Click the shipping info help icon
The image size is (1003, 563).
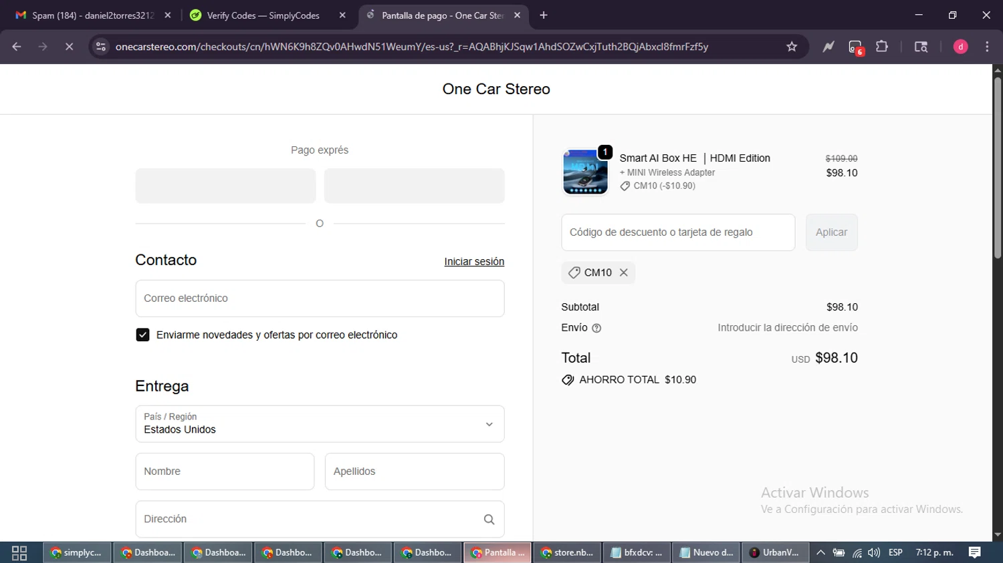pyautogui.click(x=596, y=328)
